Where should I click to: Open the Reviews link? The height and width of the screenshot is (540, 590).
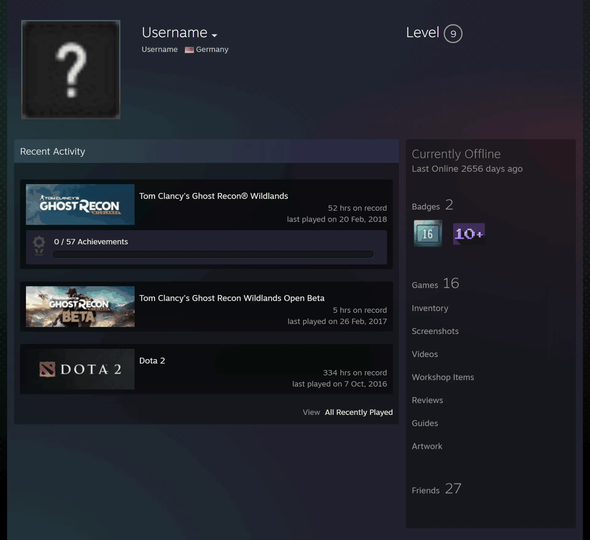click(x=427, y=400)
